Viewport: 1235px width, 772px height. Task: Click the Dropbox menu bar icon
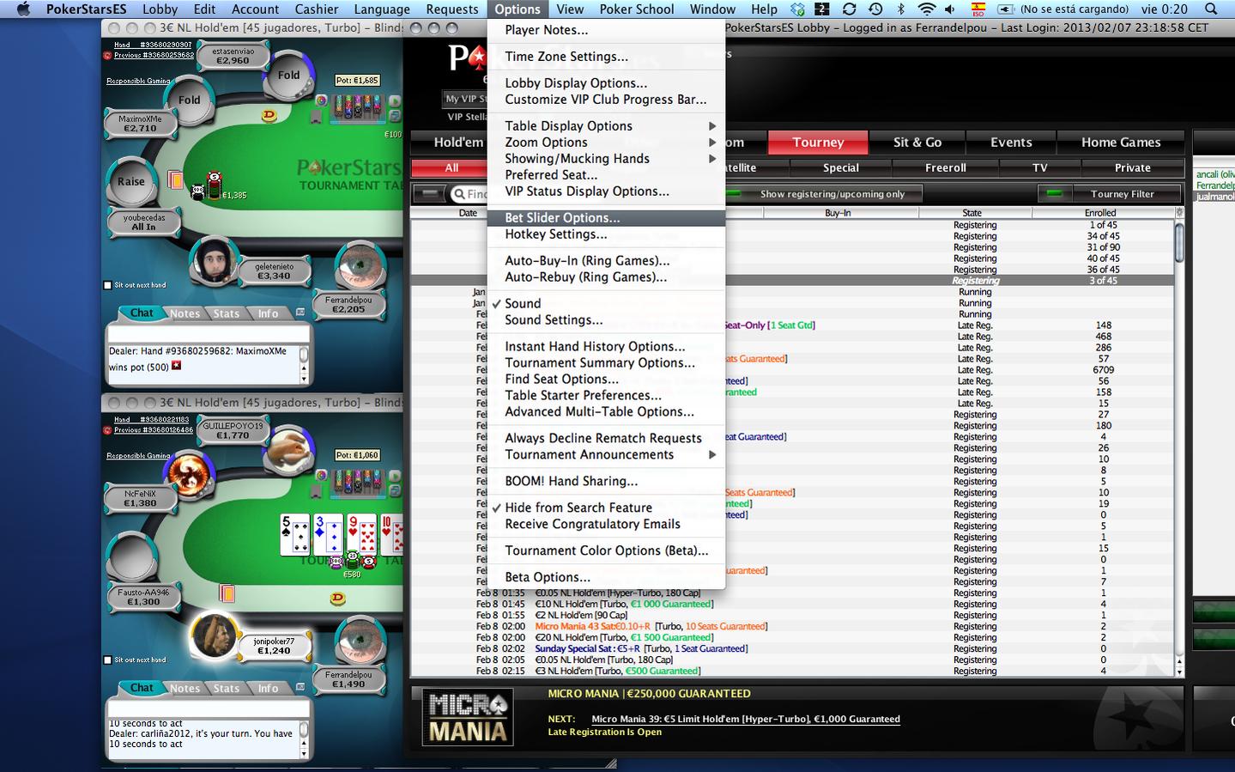(798, 9)
